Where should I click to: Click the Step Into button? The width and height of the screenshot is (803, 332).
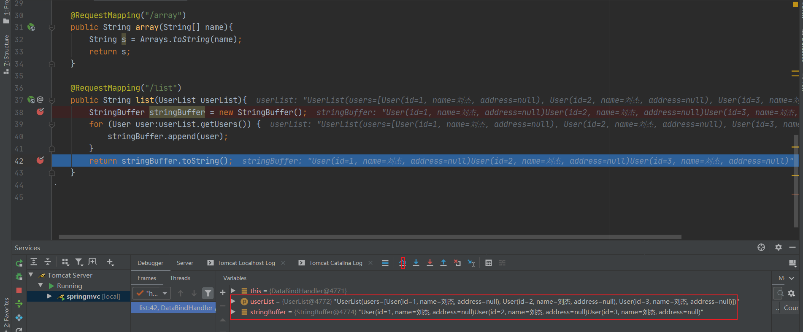coord(416,263)
